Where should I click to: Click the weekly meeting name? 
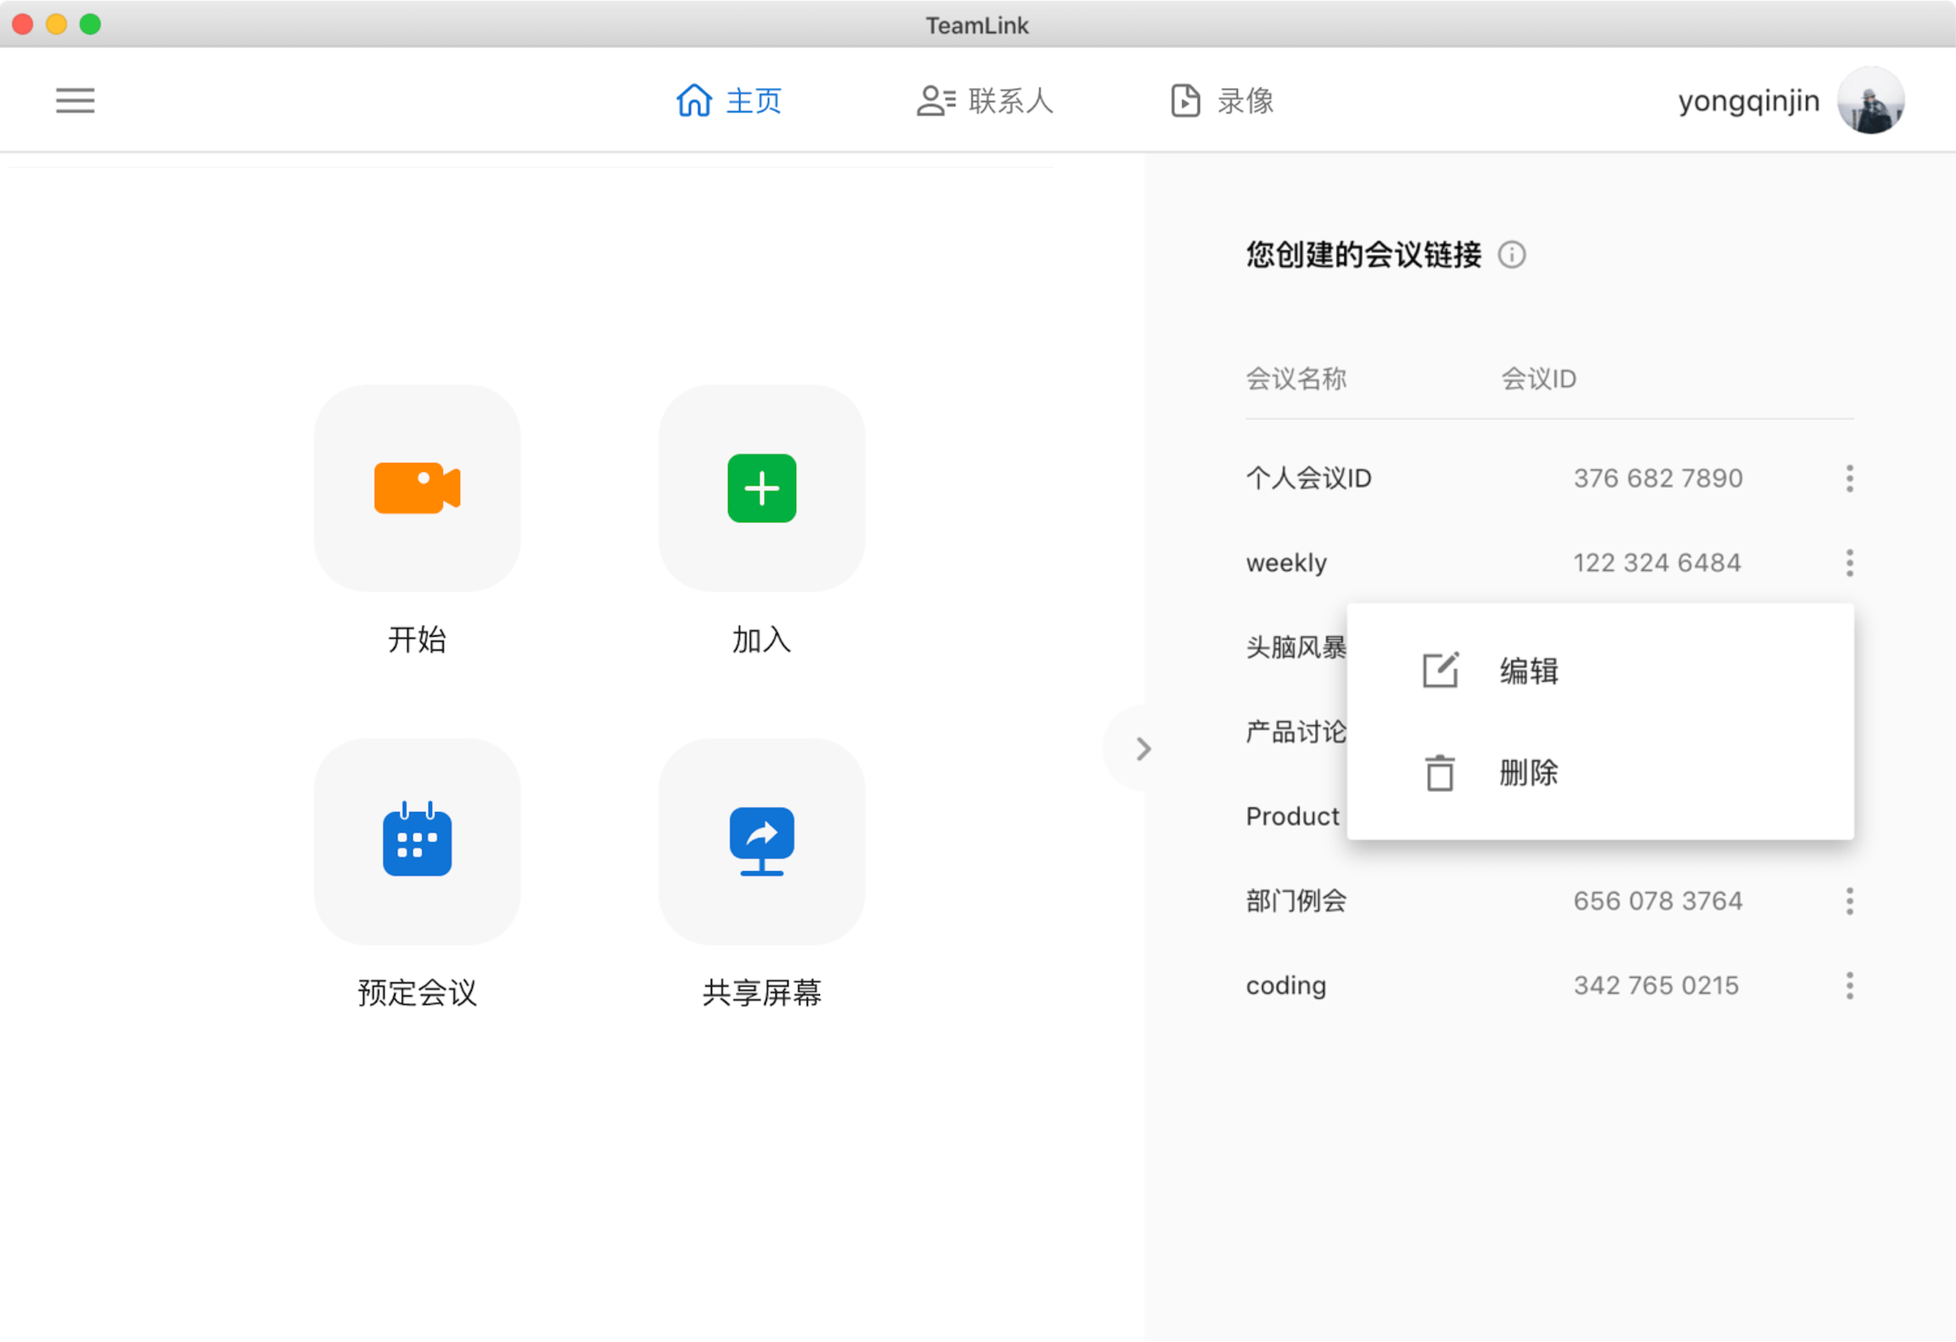pos(1286,562)
